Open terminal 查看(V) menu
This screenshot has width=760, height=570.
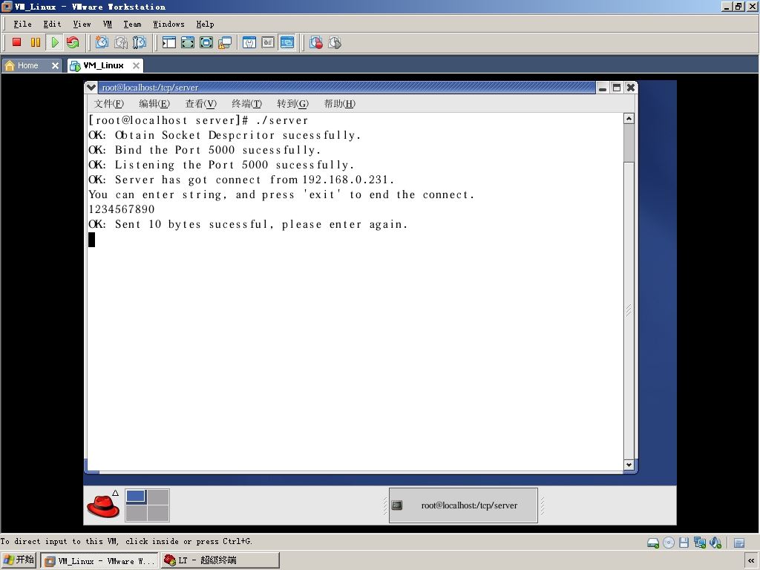point(200,104)
